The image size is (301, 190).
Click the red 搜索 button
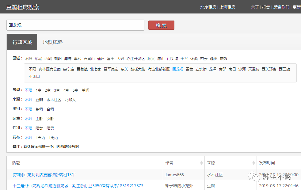click(x=161, y=25)
